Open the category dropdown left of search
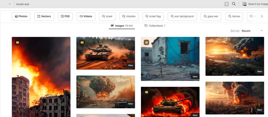Screen dimensions: 268x117 click(x=10, y=4)
